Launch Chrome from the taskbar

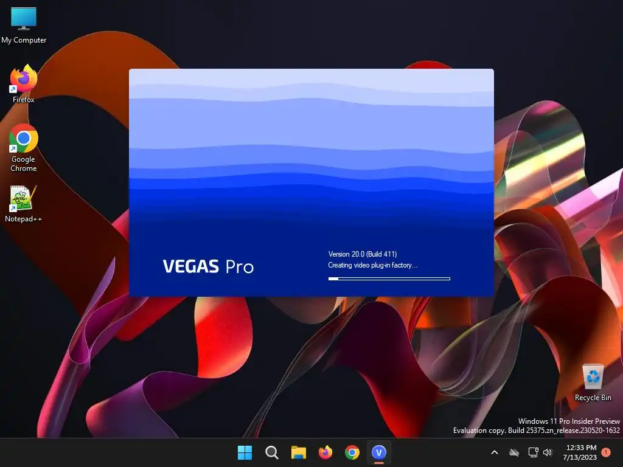352,452
